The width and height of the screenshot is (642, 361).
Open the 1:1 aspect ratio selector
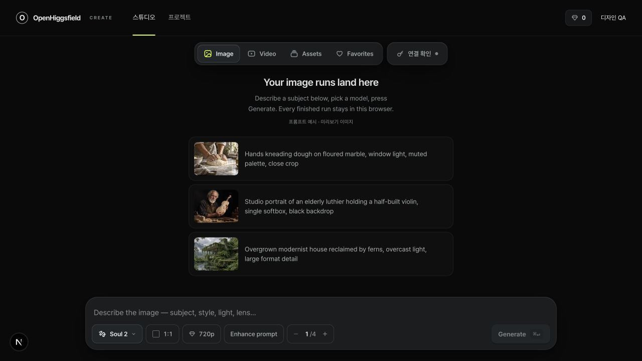click(x=163, y=334)
